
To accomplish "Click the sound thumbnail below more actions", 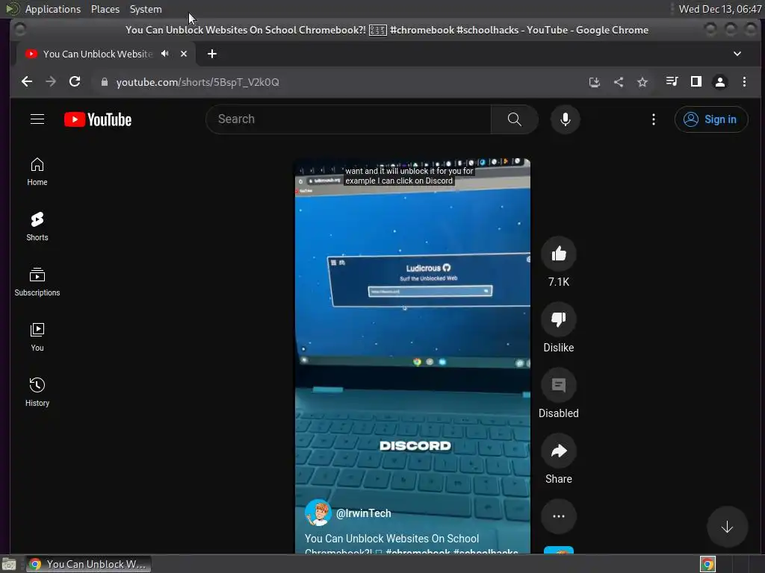I will (559, 551).
